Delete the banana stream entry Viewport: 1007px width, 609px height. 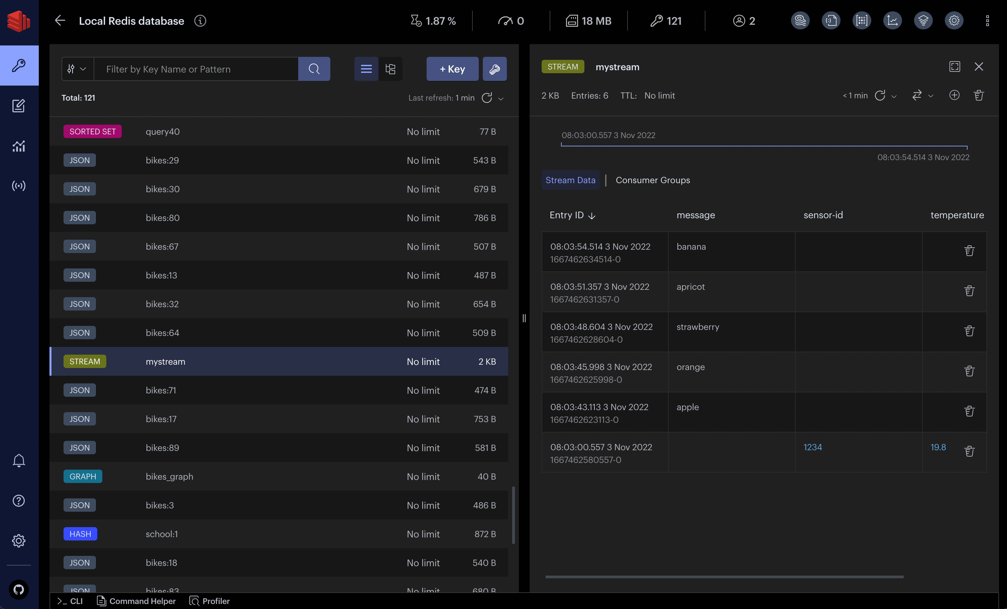(969, 251)
